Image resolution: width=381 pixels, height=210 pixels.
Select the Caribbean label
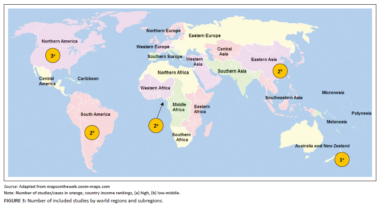pos(88,79)
